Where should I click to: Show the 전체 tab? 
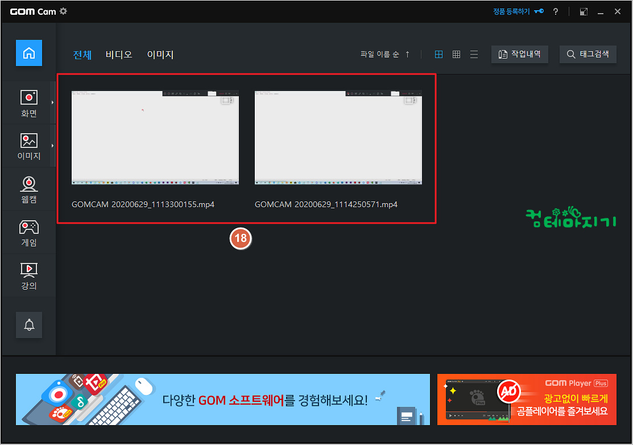tap(82, 55)
